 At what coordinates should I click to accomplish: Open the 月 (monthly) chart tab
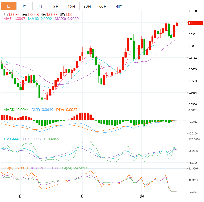pyautogui.click(x=40, y=6)
